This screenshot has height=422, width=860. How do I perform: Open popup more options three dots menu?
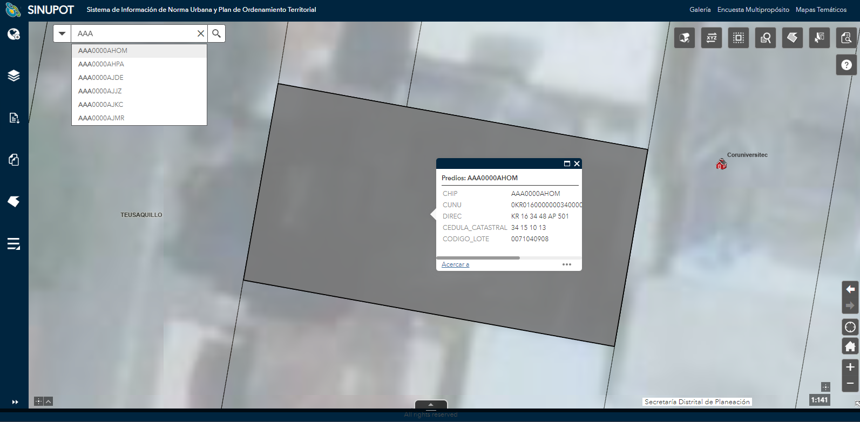567,264
